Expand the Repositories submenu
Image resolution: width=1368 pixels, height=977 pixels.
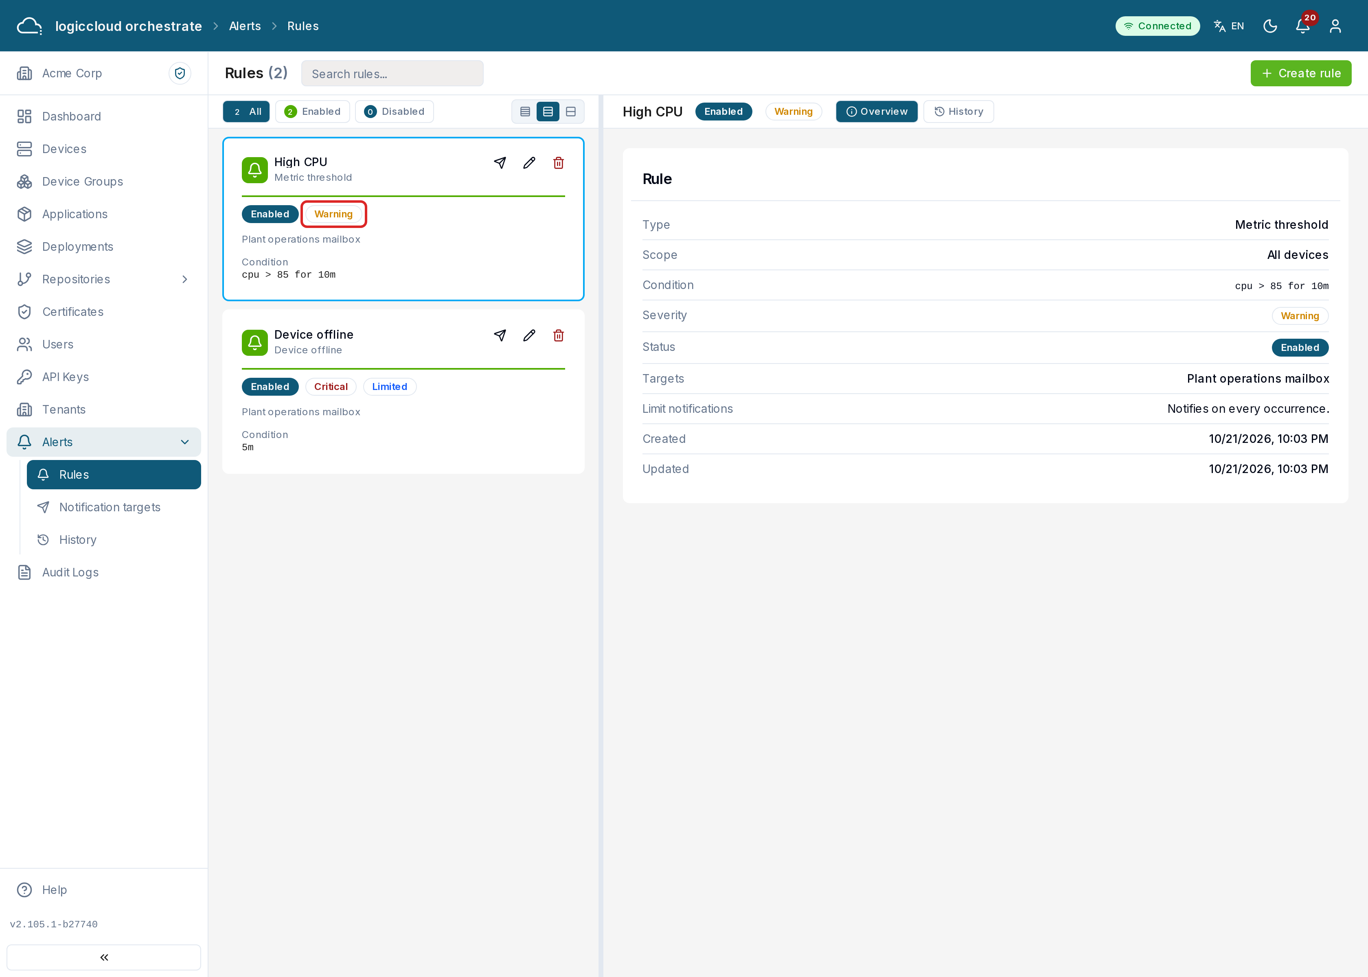[x=185, y=279]
